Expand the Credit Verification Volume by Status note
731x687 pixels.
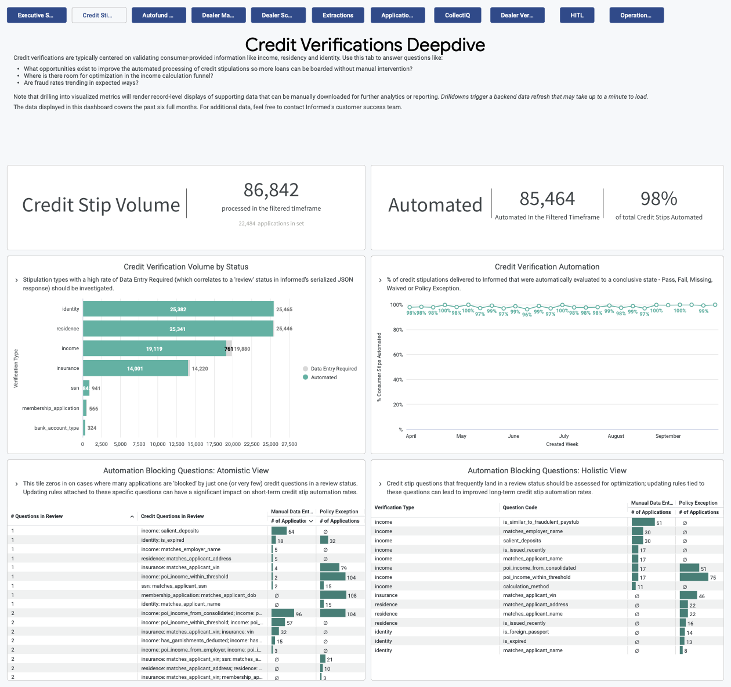click(16, 279)
